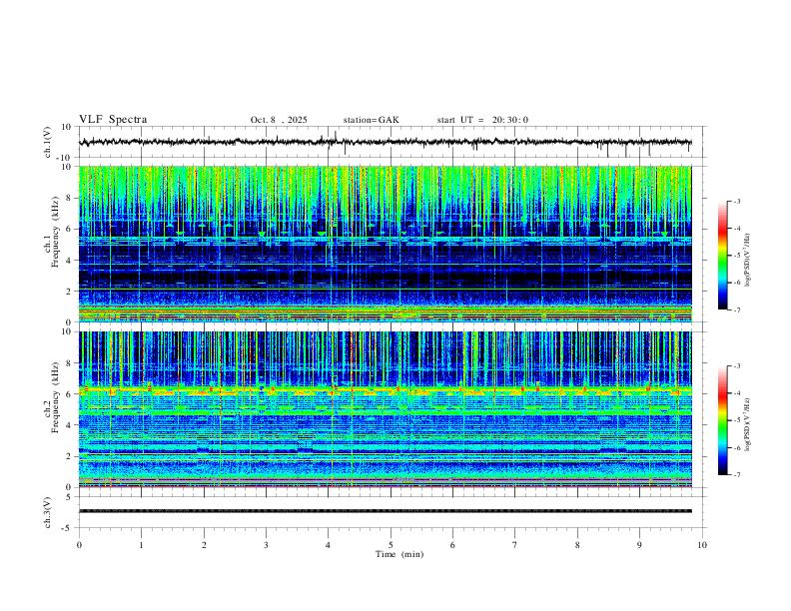
Task: Click the "-3" tick on ch.2 colorbar
Action: (x=736, y=366)
